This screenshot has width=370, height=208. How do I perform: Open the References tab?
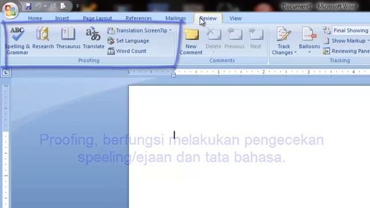tap(139, 18)
